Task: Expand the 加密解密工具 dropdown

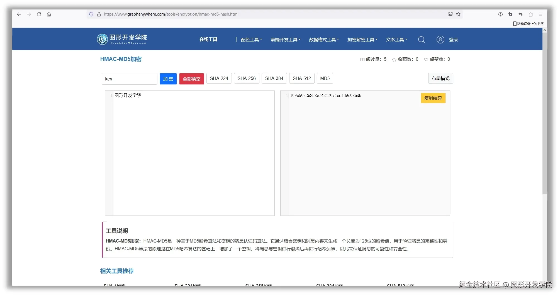Action: coord(362,39)
